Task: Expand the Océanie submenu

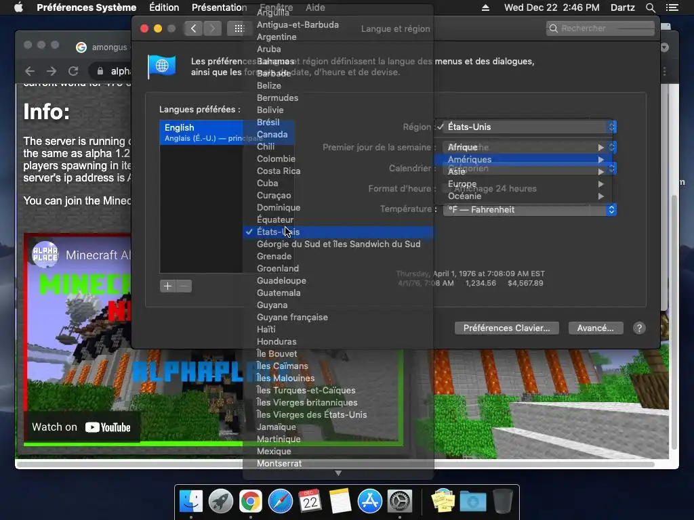Action: 525,196
